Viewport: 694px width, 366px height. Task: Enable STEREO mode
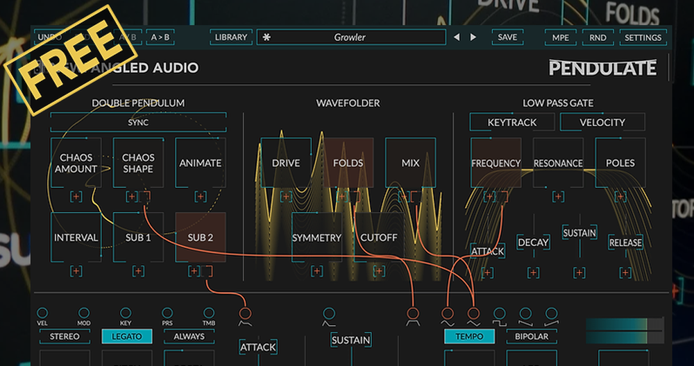pos(65,336)
